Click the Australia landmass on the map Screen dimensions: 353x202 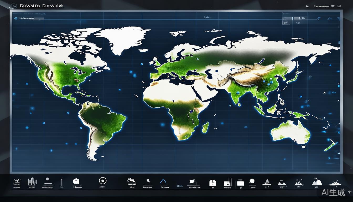click(290, 131)
